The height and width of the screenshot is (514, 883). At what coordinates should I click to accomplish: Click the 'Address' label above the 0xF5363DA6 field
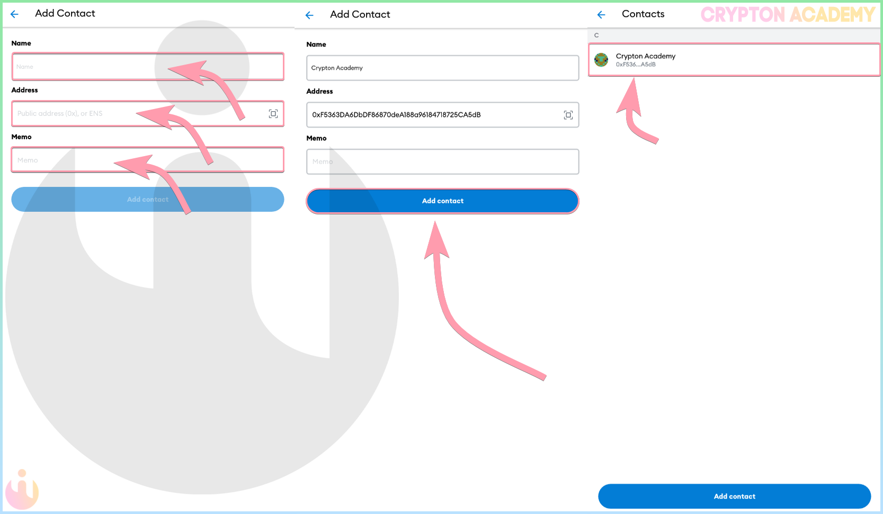[320, 91]
